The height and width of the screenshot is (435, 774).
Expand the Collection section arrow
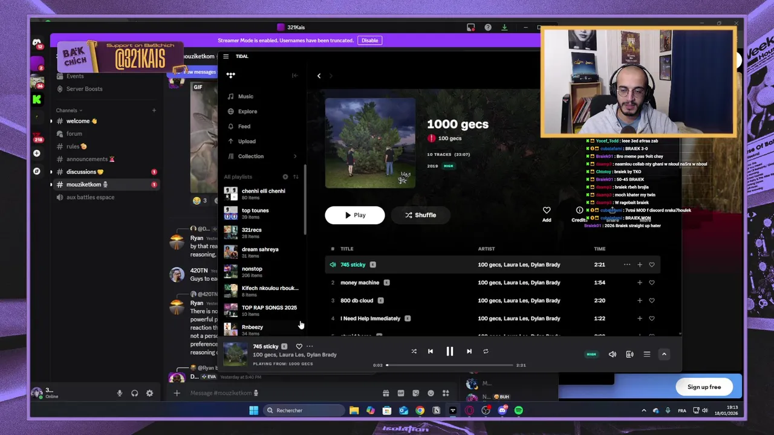[295, 156]
